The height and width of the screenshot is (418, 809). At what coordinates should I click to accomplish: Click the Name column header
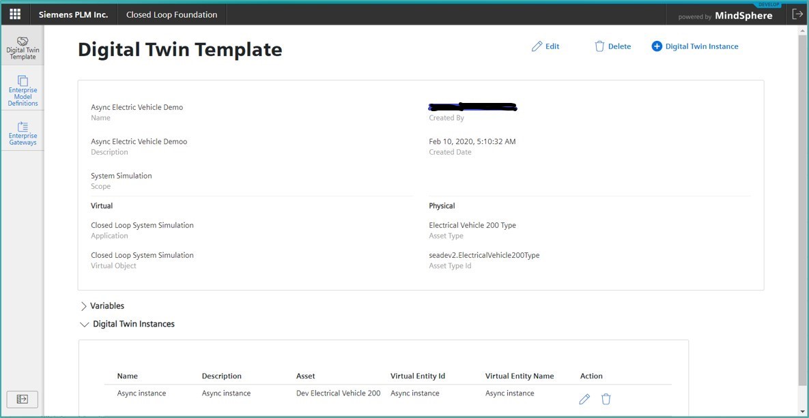pyautogui.click(x=128, y=376)
